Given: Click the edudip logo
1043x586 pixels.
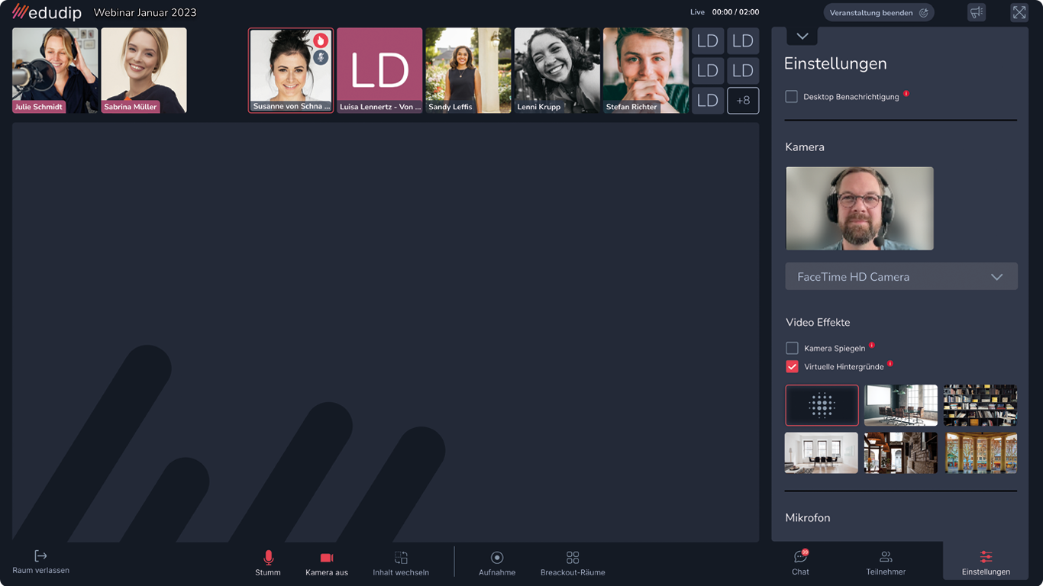Looking at the screenshot, I should (47, 12).
